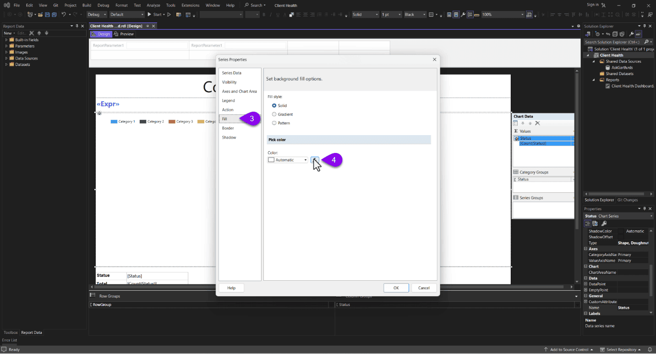This screenshot has height=354, width=656.
Task: Select the Solid fill style radio button
Action: 274,106
